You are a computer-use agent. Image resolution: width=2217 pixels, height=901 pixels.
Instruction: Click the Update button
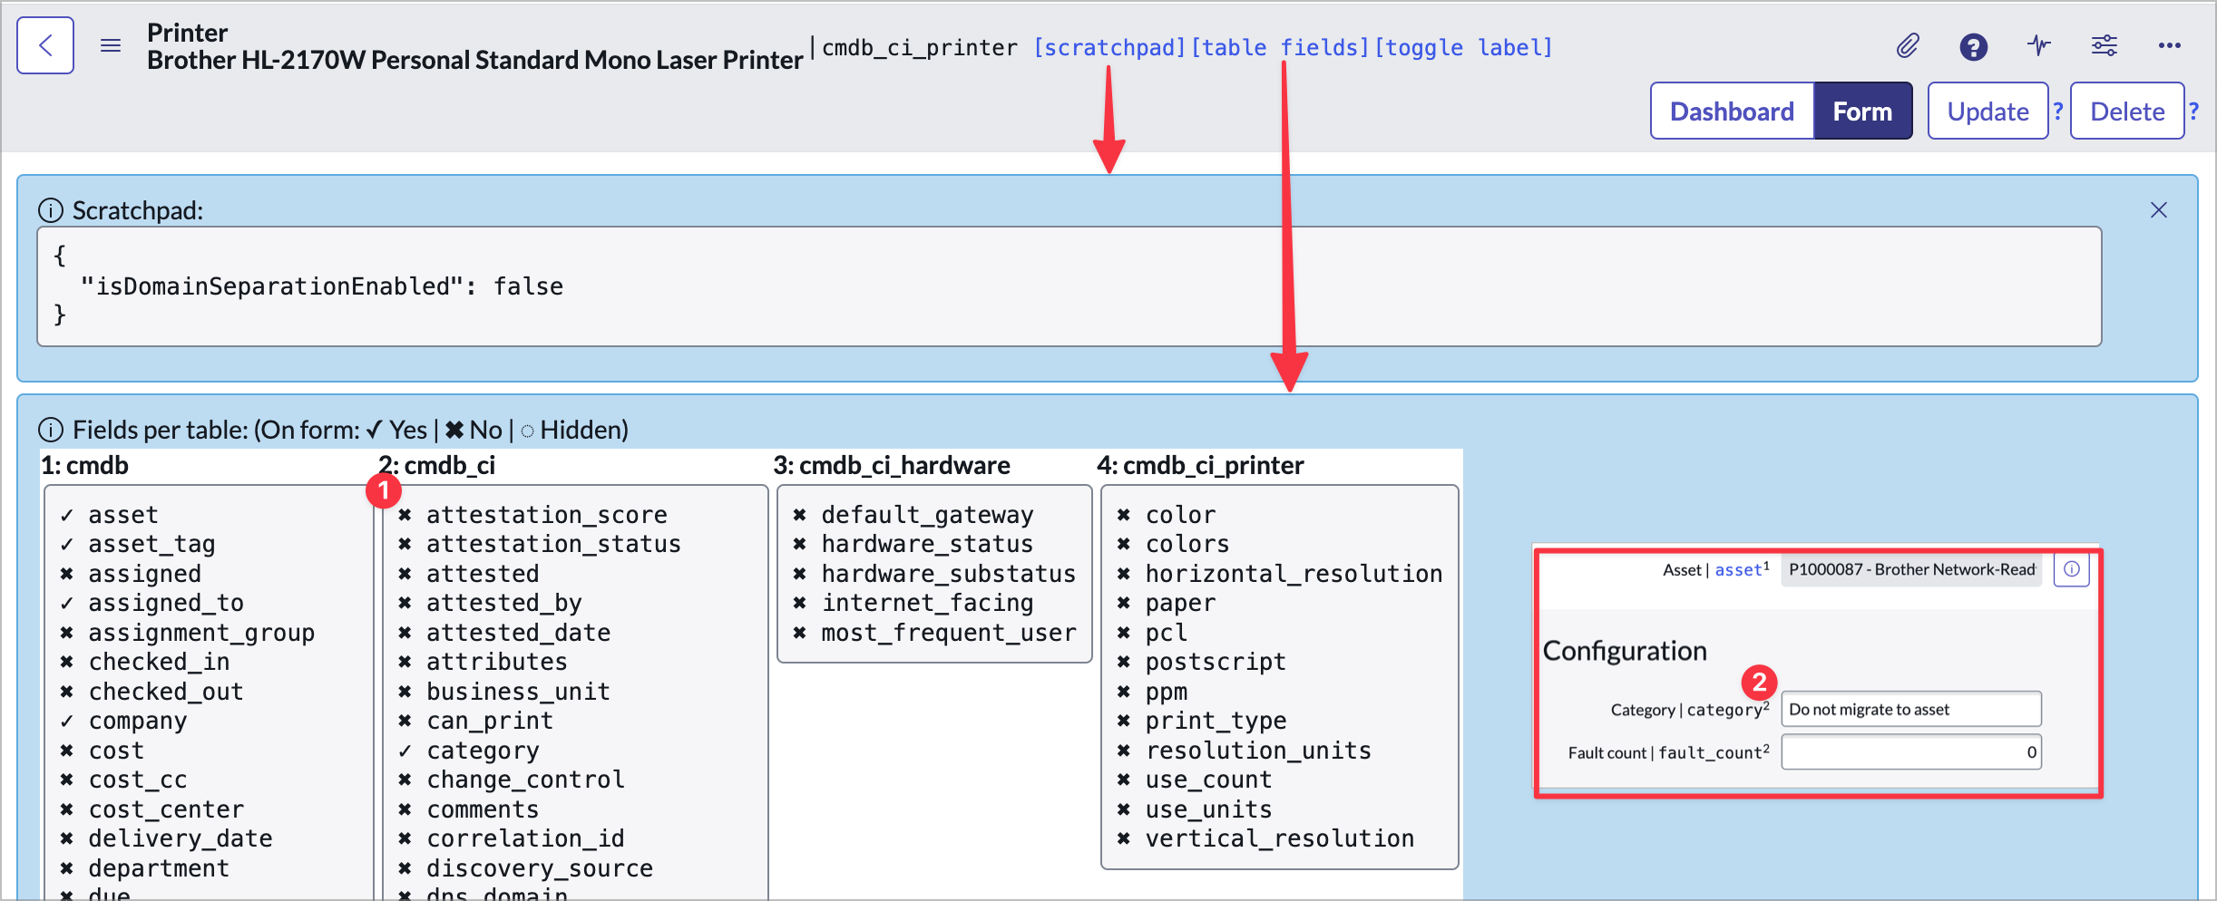pyautogui.click(x=1987, y=111)
